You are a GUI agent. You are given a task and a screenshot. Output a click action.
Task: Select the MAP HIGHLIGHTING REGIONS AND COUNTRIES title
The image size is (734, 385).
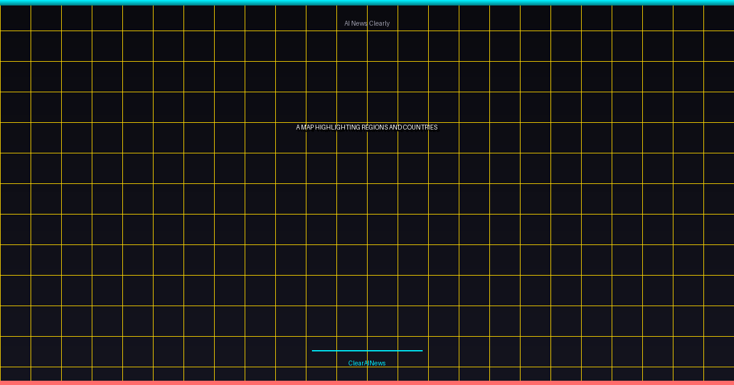point(367,127)
